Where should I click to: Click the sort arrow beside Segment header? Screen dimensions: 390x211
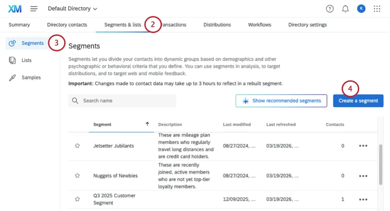coord(147,124)
